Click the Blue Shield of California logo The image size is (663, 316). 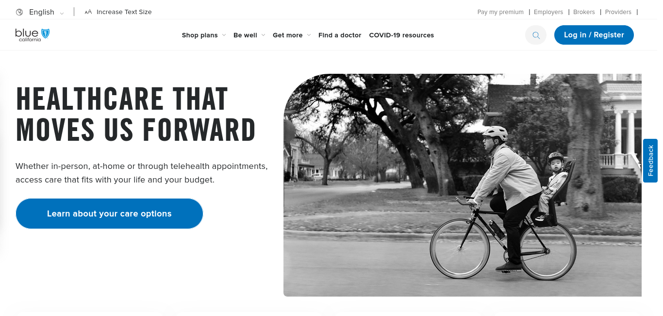(x=32, y=34)
